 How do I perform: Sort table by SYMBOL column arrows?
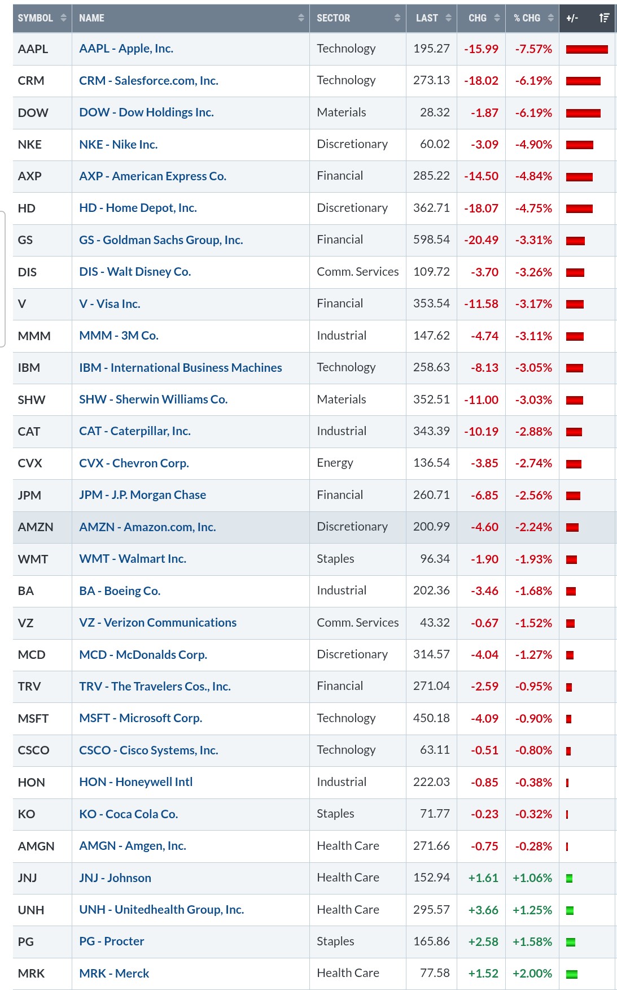coord(63,18)
